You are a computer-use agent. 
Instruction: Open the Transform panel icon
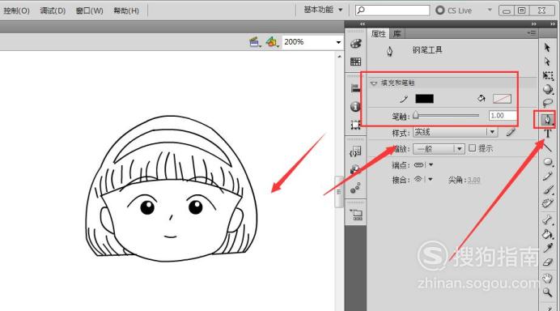(x=355, y=125)
